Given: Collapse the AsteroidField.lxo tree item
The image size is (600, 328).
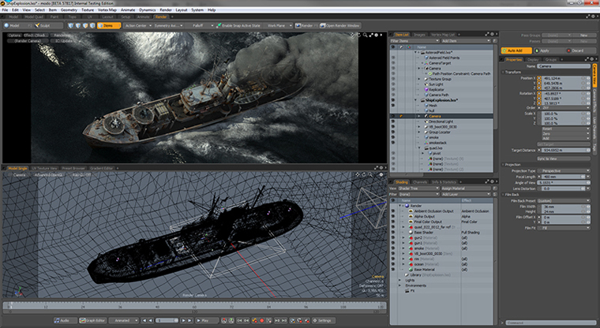Looking at the screenshot, I should tap(417, 51).
